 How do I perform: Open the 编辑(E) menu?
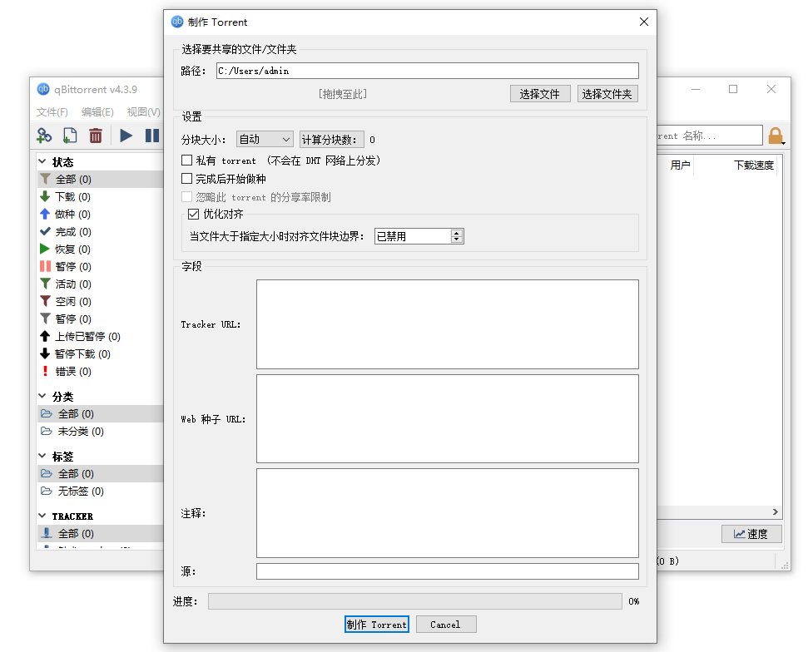coord(97,112)
